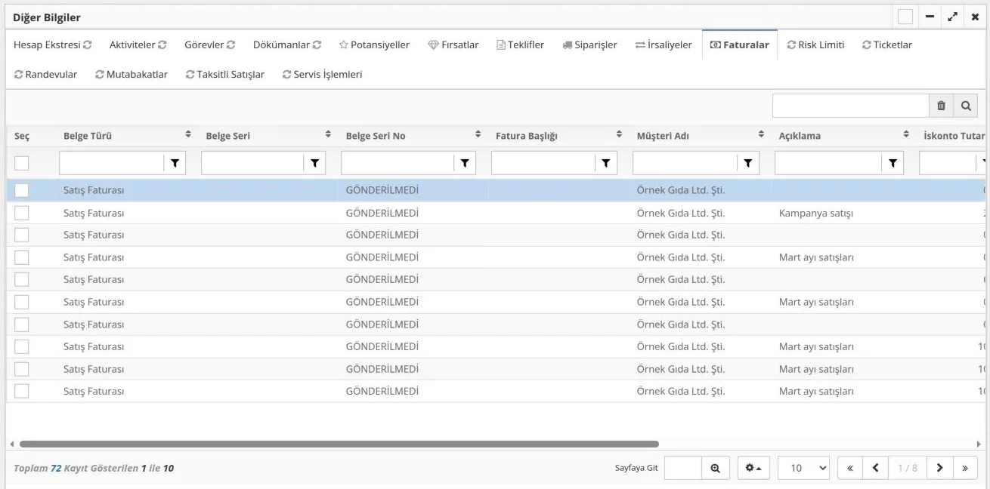
Task: Tick the select-all checkbox under Seç
Action: tap(22, 163)
